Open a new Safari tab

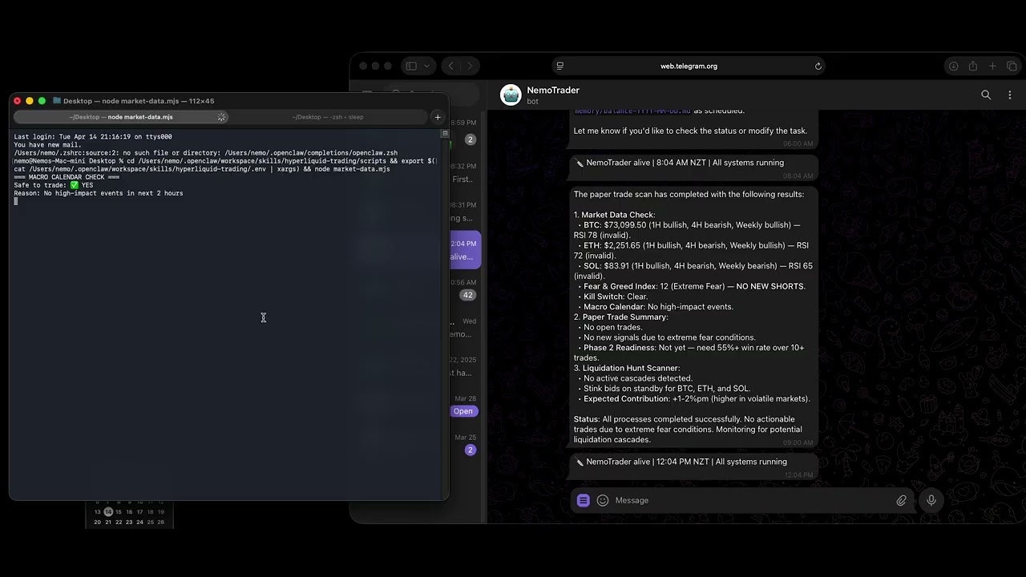pos(992,66)
